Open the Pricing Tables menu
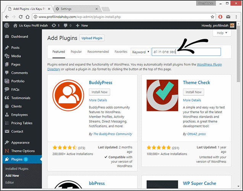 [22, 123]
